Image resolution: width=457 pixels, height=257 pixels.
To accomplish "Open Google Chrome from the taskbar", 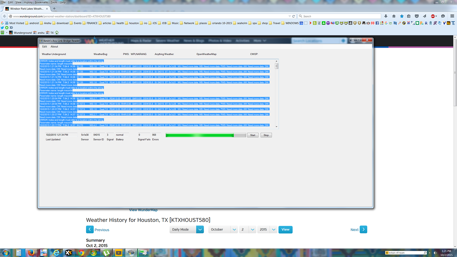I will point(81,253).
